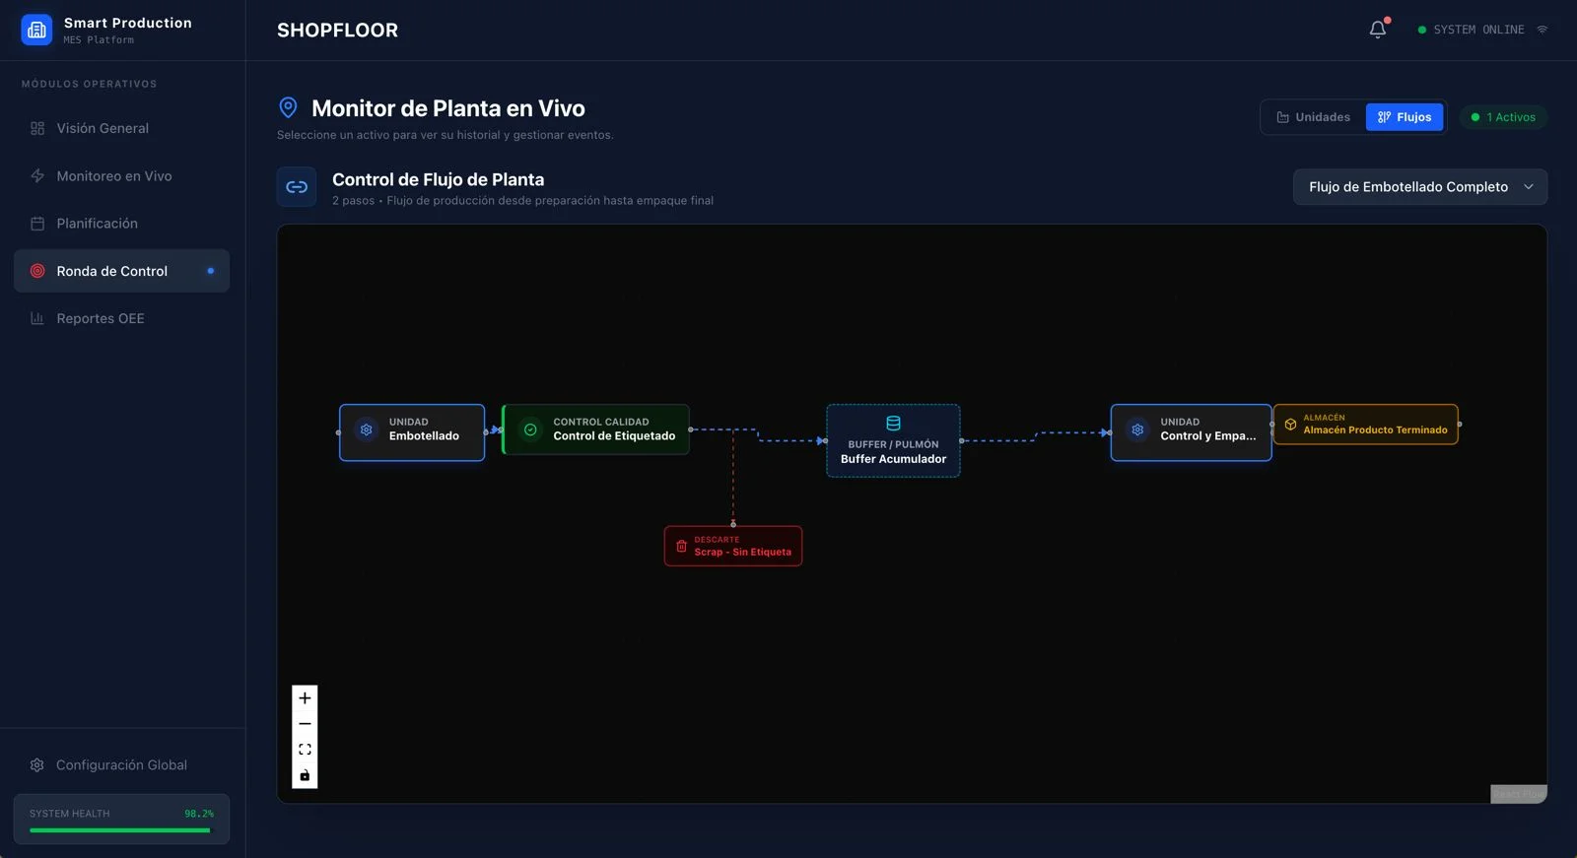
Task: Switch view to Flujos
Action: [1405, 117]
